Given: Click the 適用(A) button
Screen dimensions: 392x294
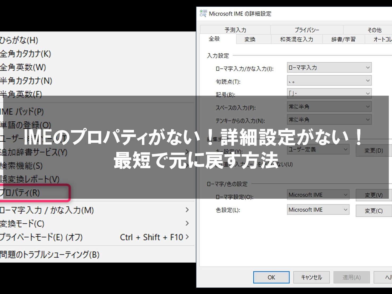Looking at the screenshot, I should [x=352, y=277].
